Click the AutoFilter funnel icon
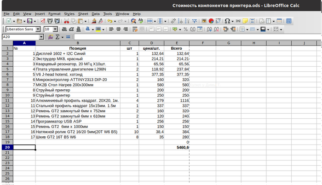Image resolution: width=322 pixels, height=185 pixels. tap(194, 21)
